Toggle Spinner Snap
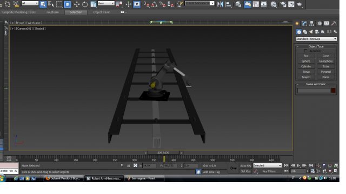 coord(171,4)
